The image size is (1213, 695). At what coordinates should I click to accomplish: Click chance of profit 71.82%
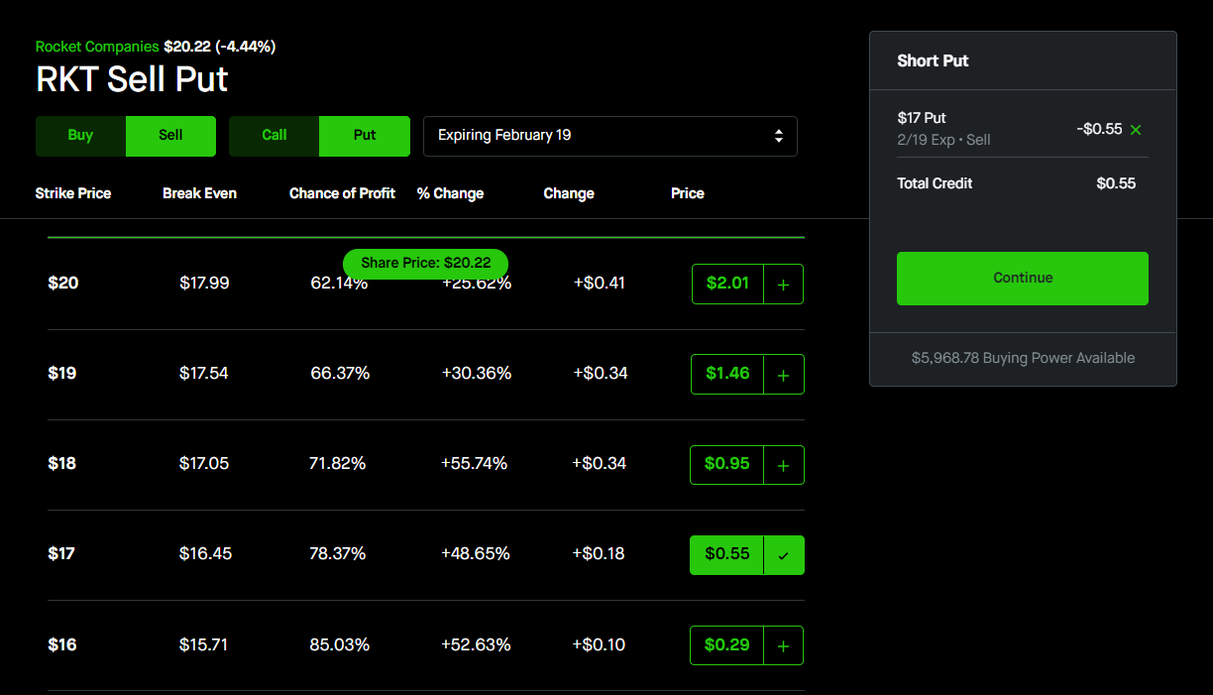[338, 464]
